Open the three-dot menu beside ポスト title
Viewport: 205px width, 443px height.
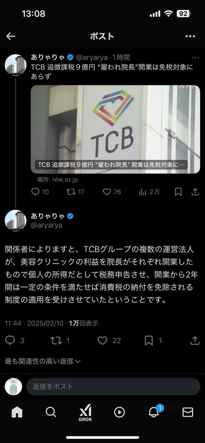[x=190, y=36]
